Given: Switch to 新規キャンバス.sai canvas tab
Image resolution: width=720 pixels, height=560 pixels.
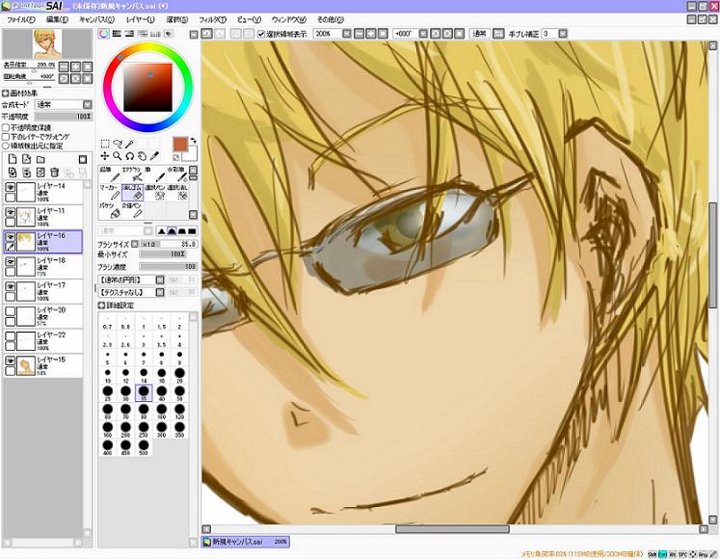Looking at the screenshot, I should [x=246, y=542].
